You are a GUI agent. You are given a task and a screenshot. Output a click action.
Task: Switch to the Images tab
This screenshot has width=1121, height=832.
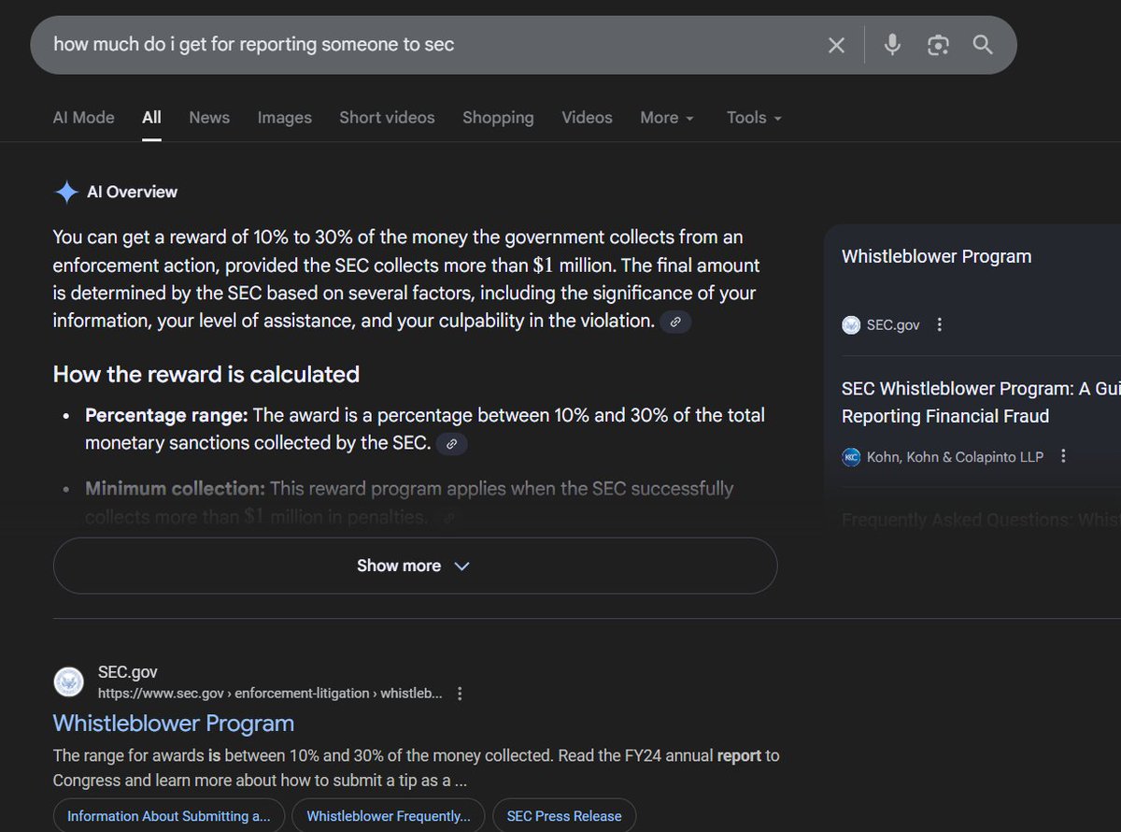pyautogui.click(x=285, y=118)
